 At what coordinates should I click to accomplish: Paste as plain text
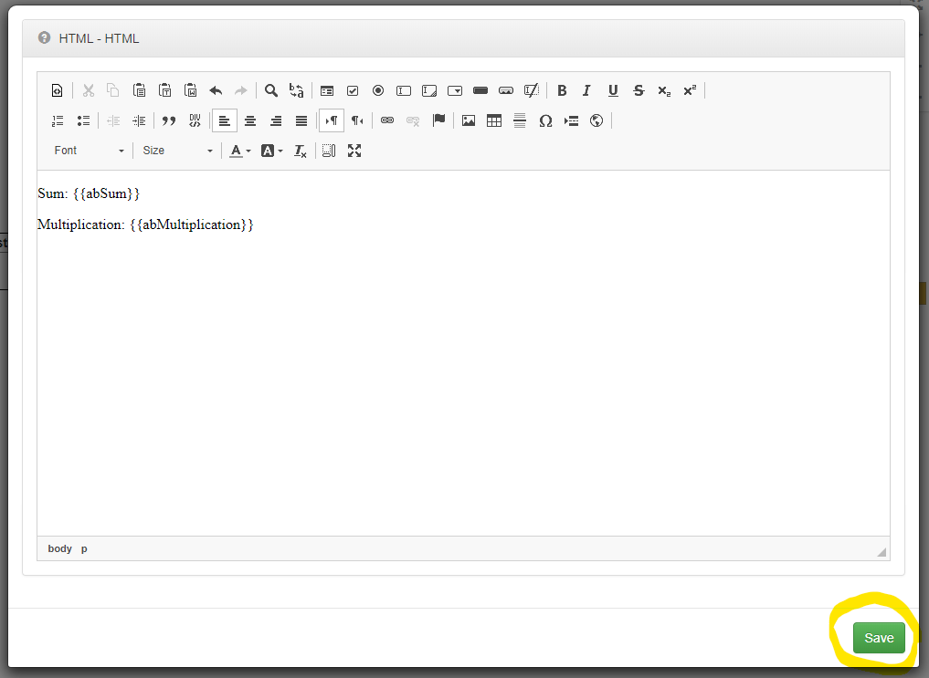pyautogui.click(x=164, y=90)
